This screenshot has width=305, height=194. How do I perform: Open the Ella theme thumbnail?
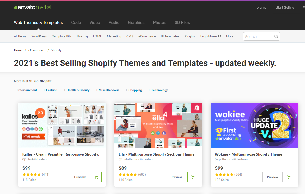pyautogui.click(x=158, y=125)
